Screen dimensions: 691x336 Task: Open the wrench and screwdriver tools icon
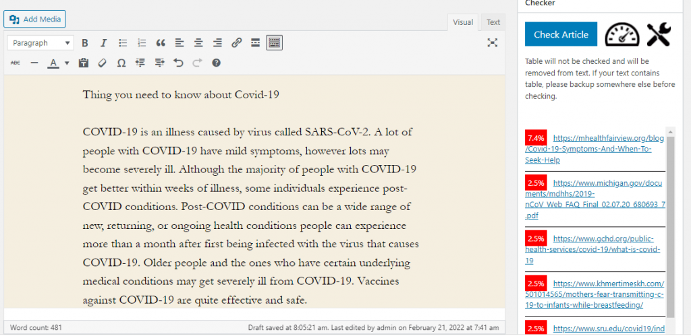point(659,34)
